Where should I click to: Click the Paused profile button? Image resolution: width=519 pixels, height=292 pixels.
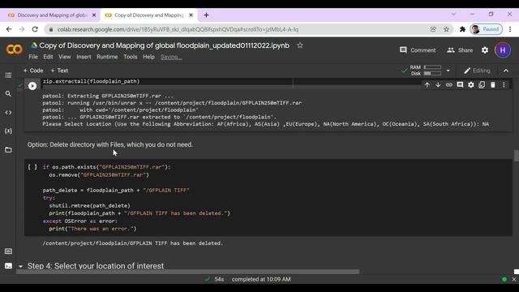pyautogui.click(x=486, y=29)
